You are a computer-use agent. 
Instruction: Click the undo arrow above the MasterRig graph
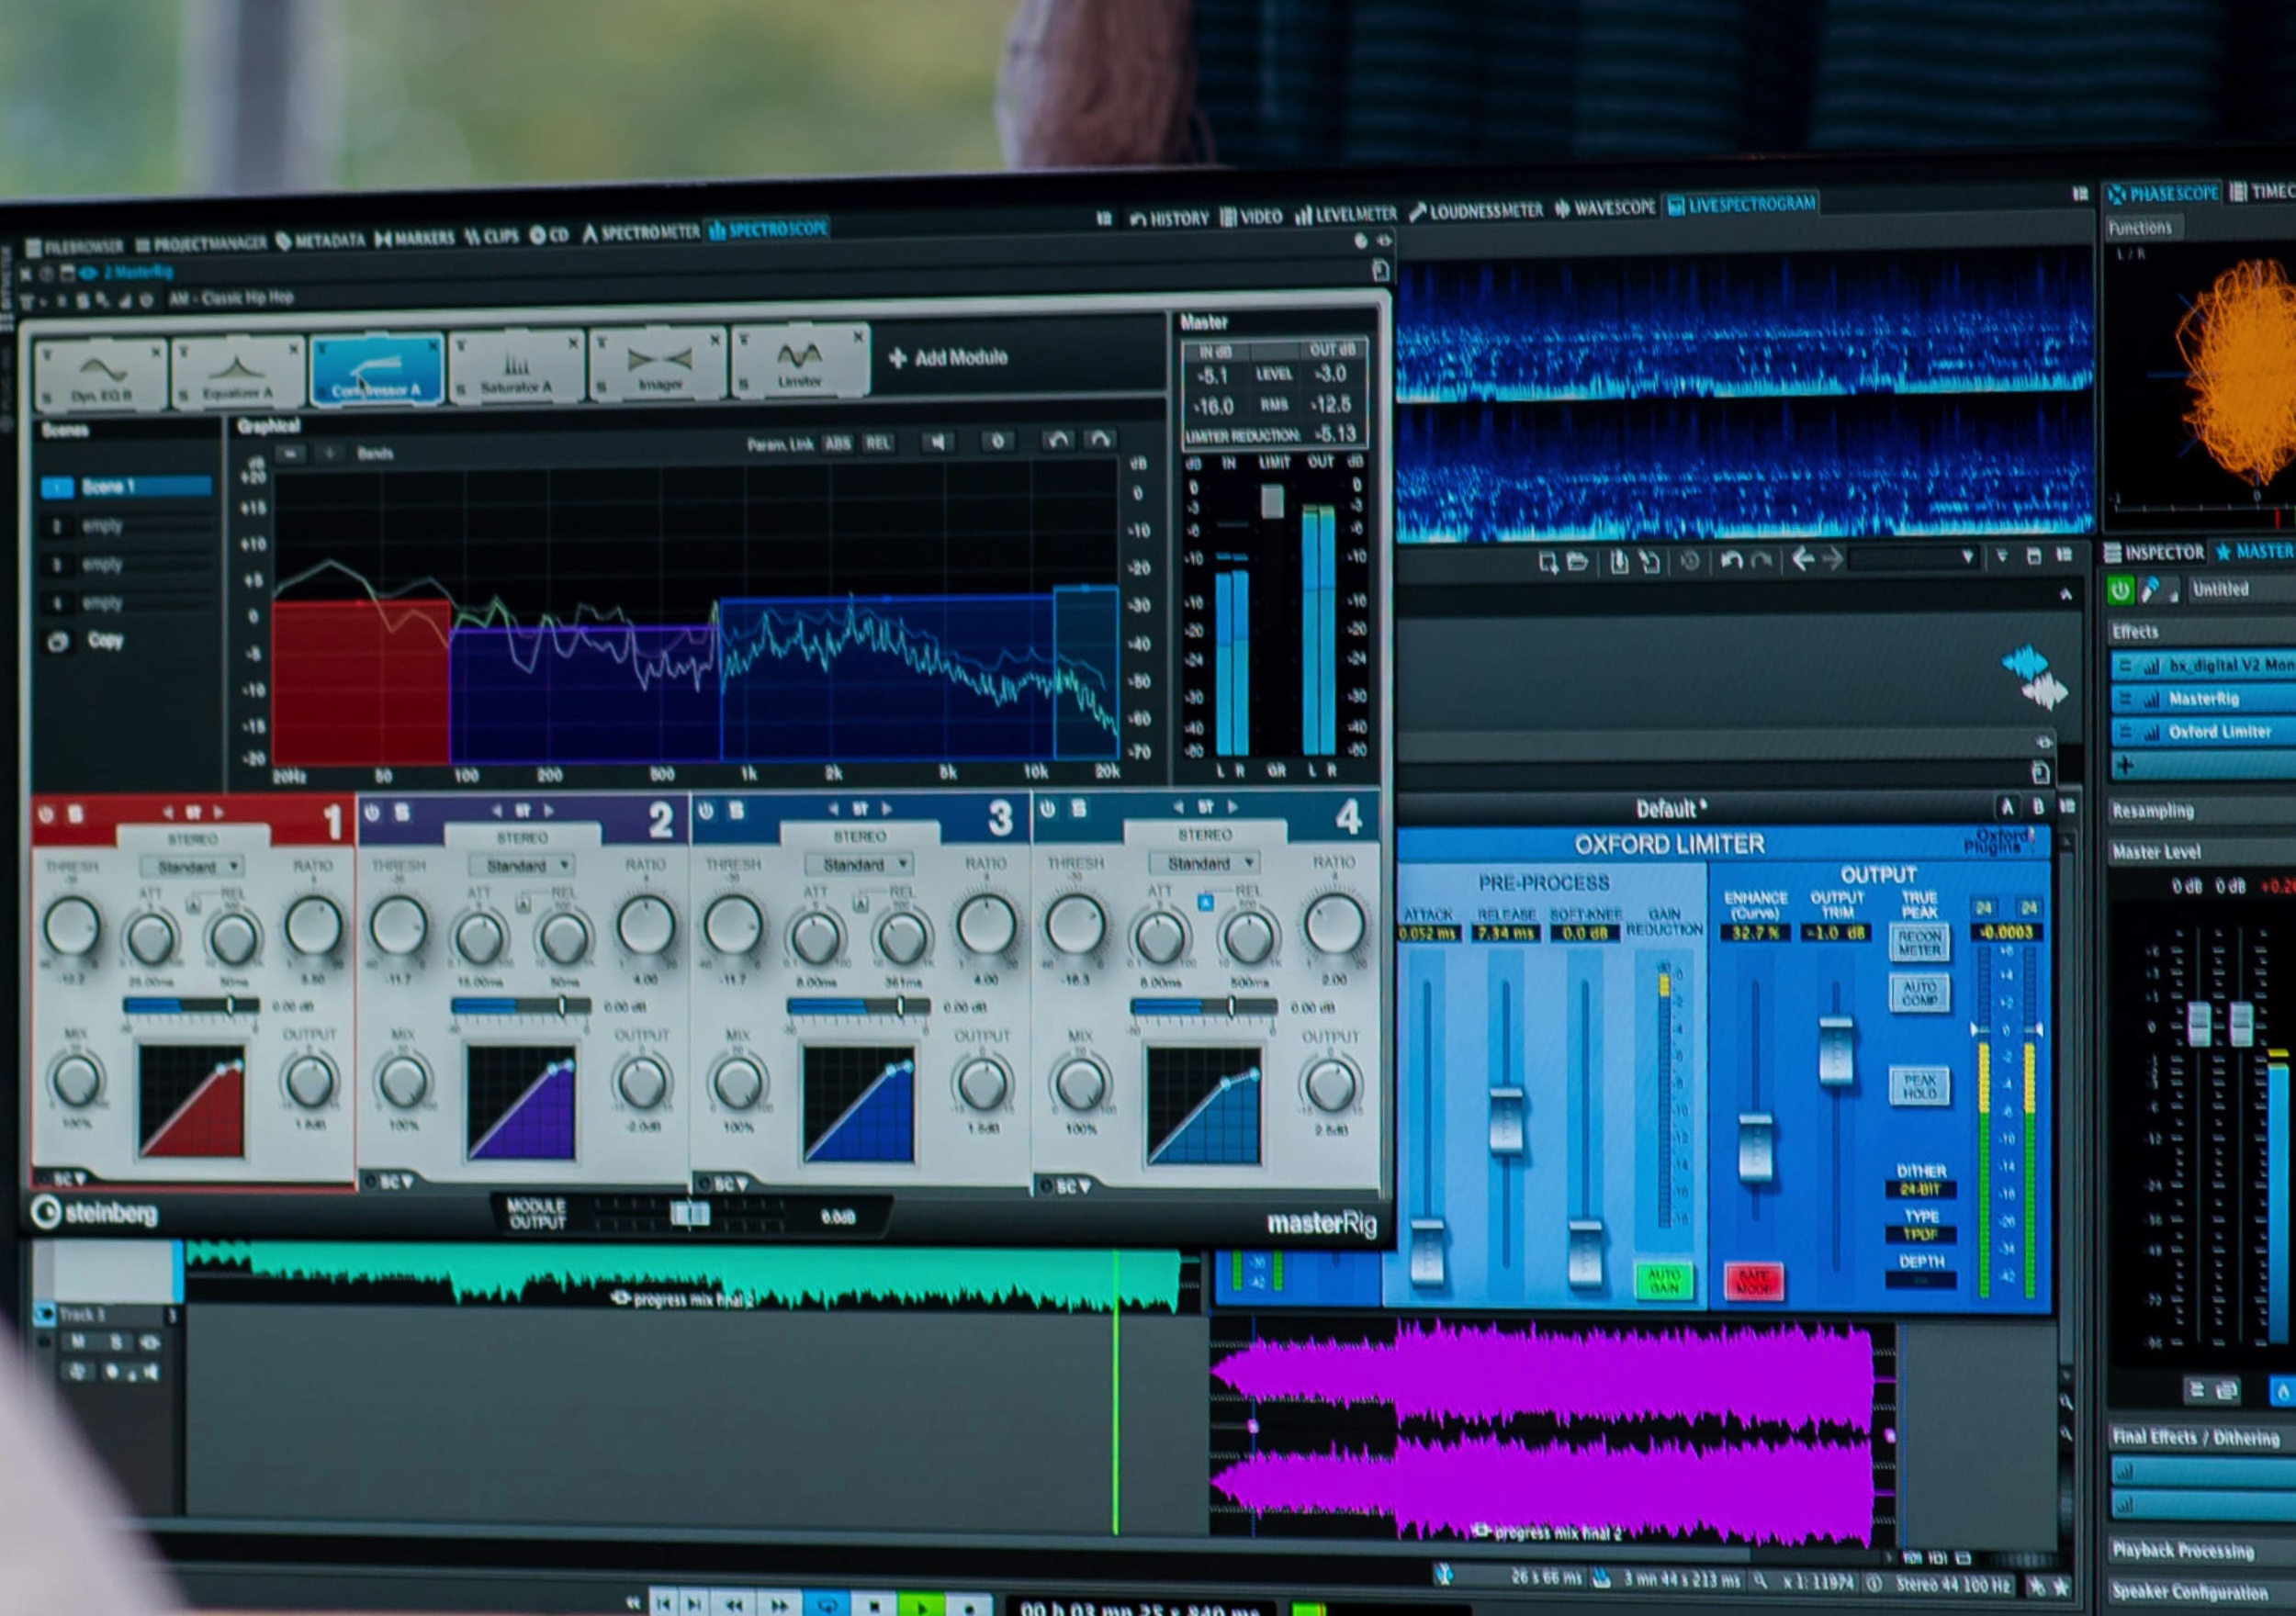click(1058, 441)
